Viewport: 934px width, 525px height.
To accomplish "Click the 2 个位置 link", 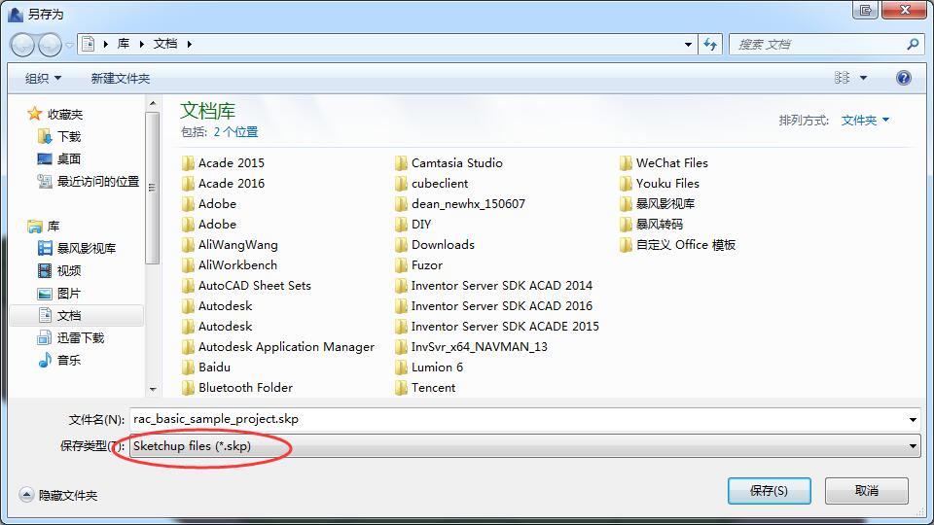I will [235, 132].
